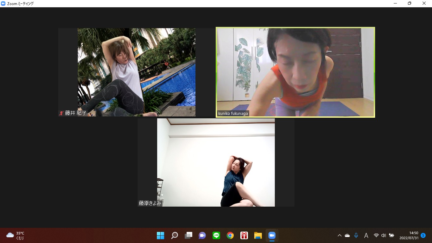Open File Explorer from the taskbar
432x243 pixels.
[258, 235]
